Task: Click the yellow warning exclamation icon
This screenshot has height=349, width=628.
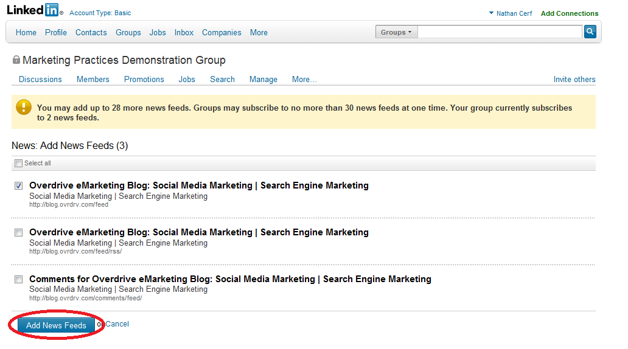Action: [24, 107]
